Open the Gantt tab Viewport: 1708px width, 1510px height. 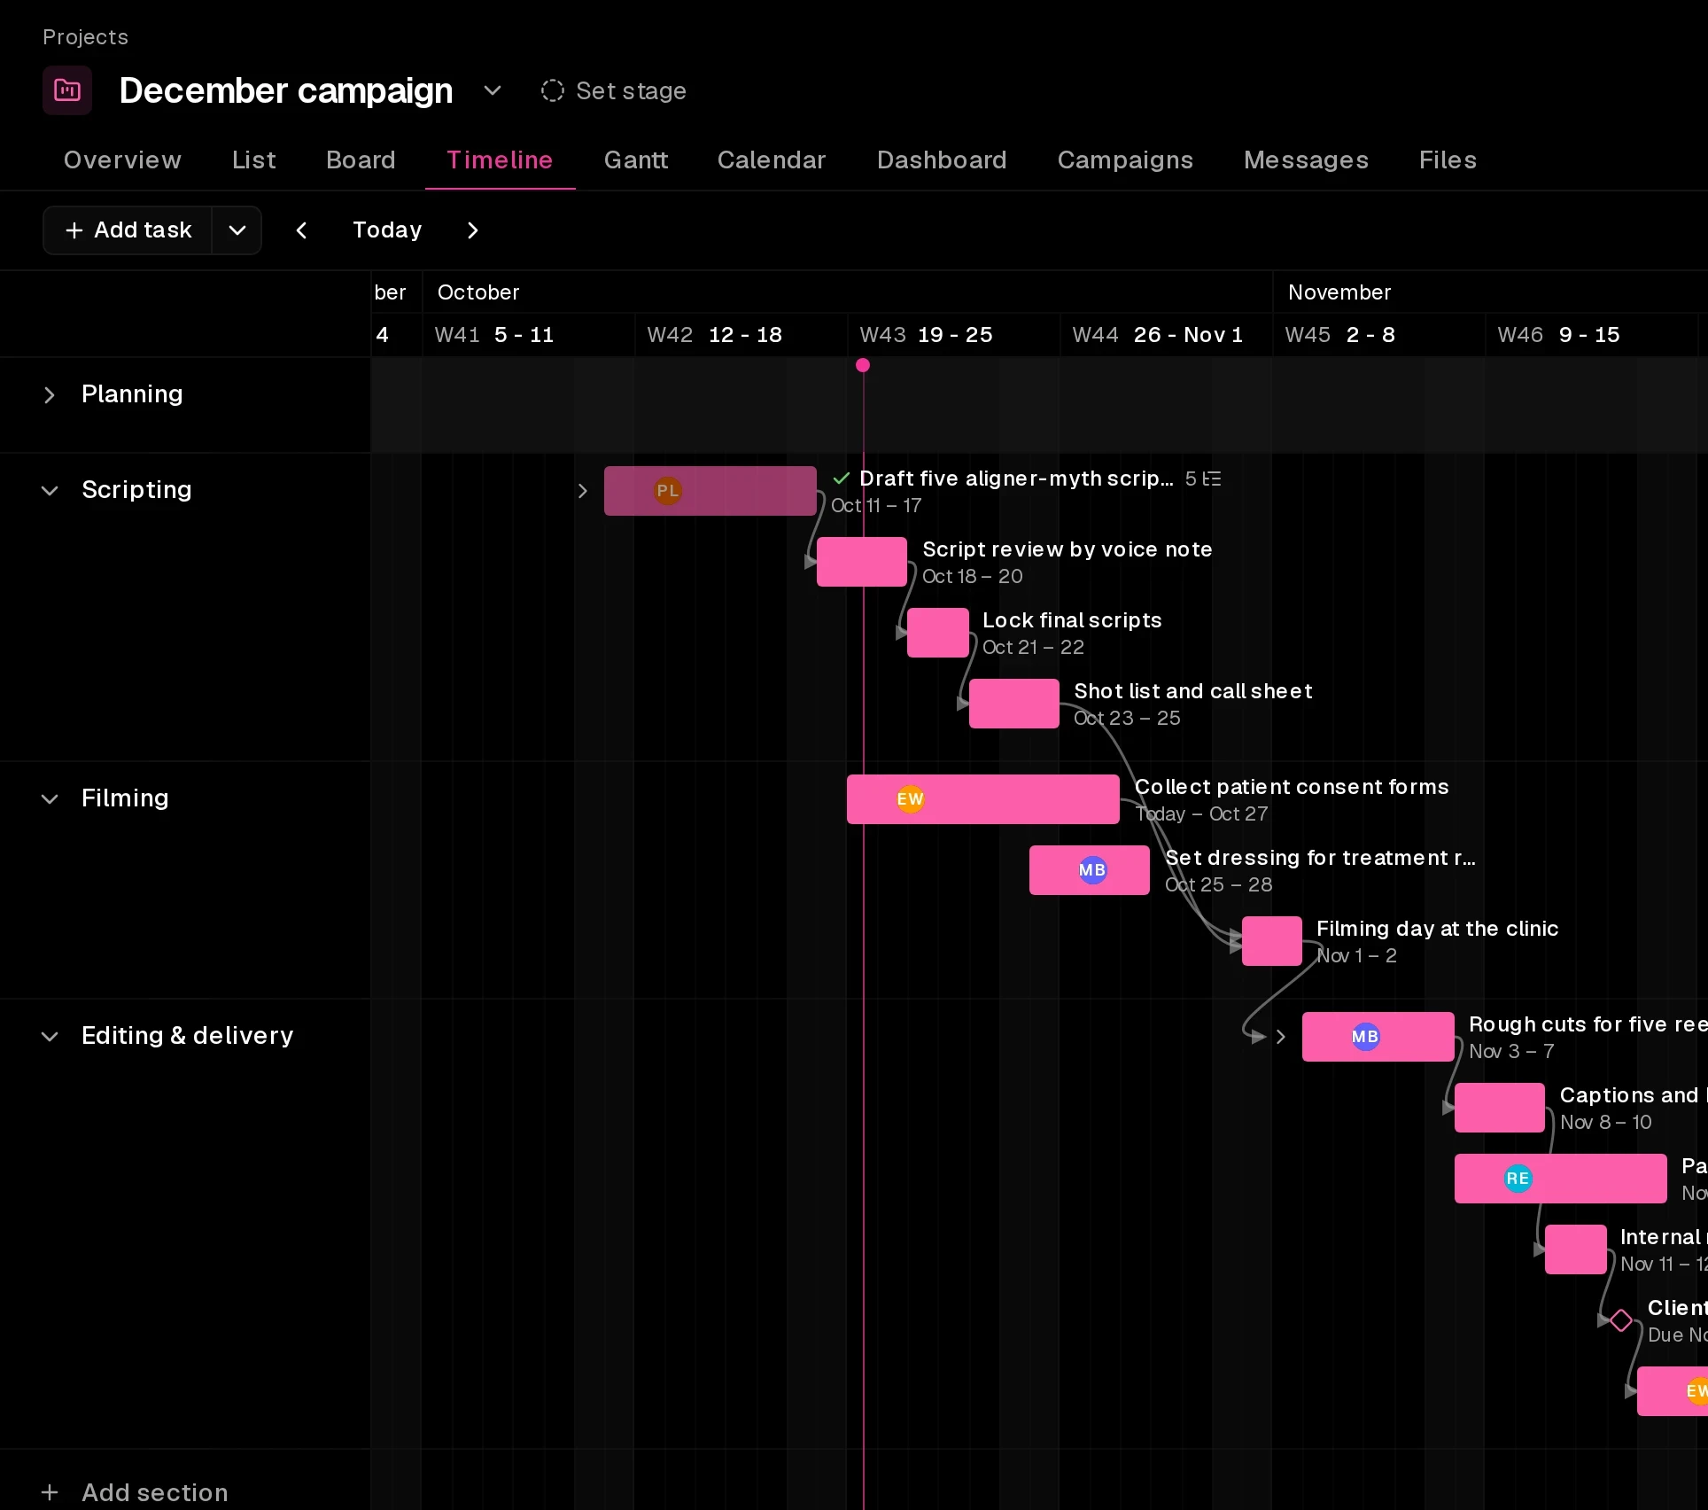click(636, 160)
